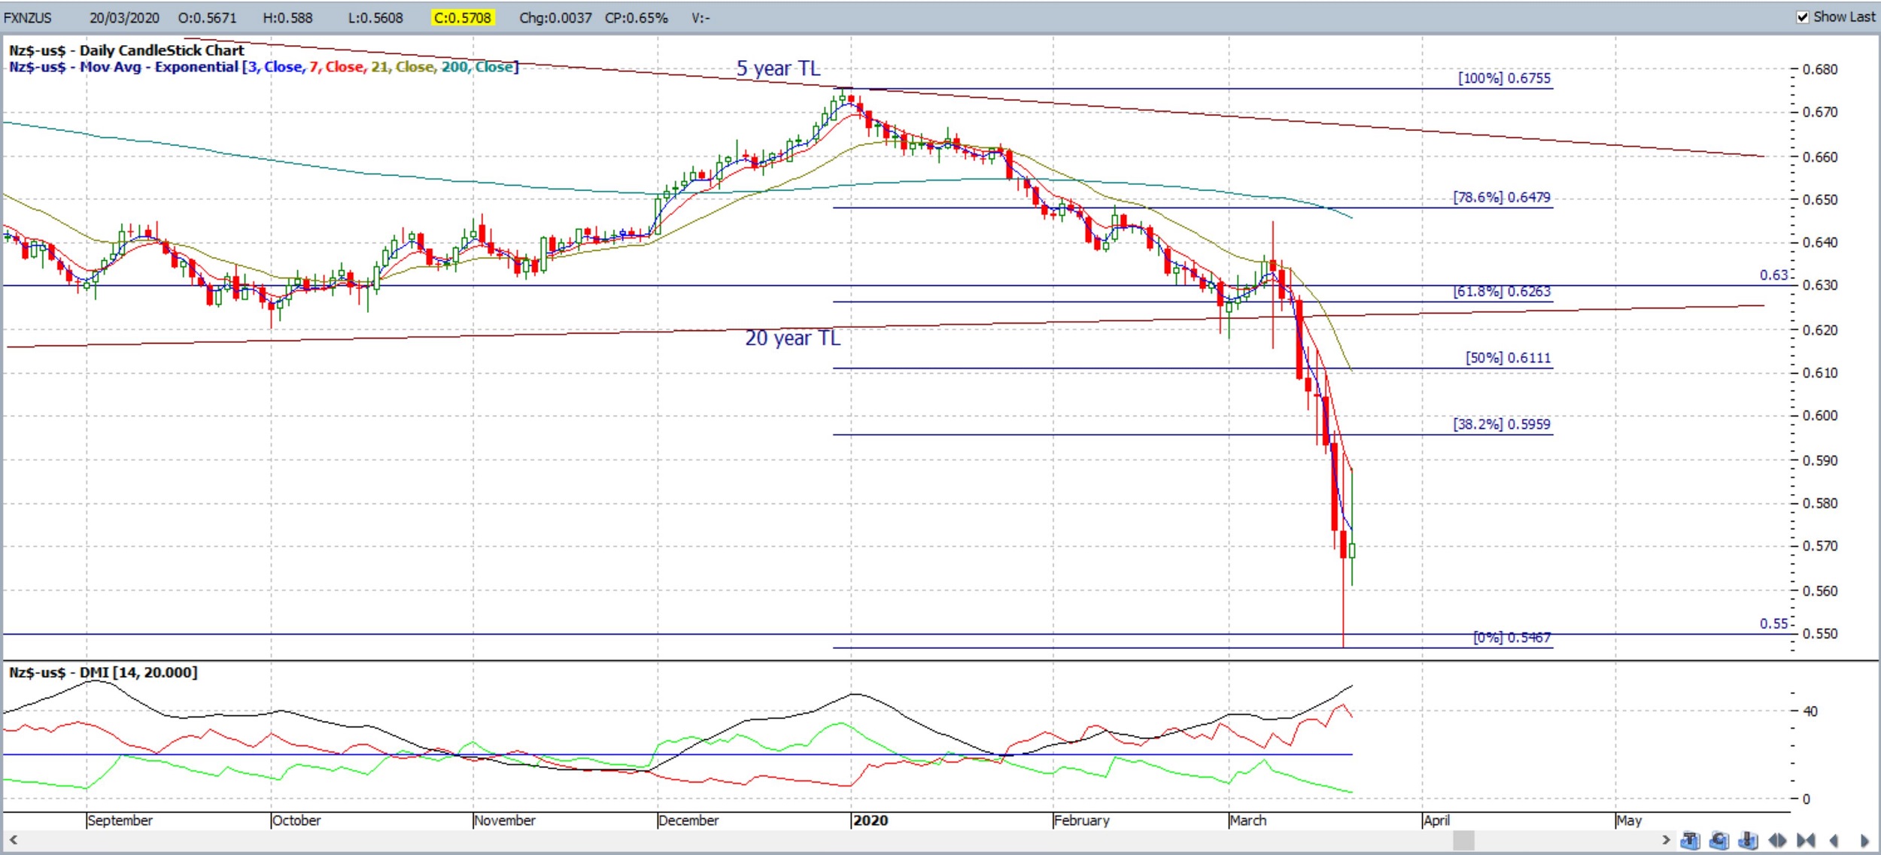The width and height of the screenshot is (1881, 855).
Task: Click the 5 year TL annotation
Action: click(x=778, y=68)
